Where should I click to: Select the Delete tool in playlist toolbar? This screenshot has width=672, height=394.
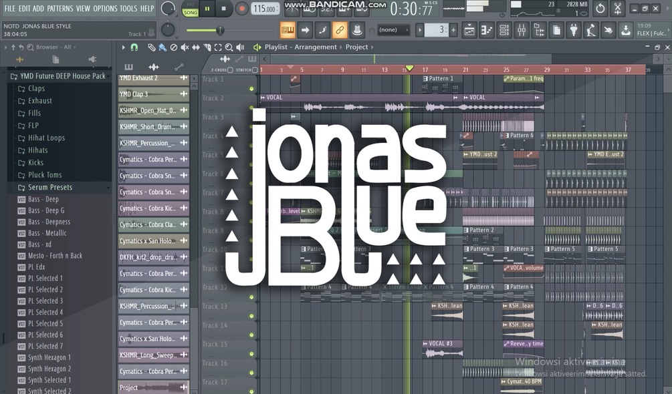174,47
